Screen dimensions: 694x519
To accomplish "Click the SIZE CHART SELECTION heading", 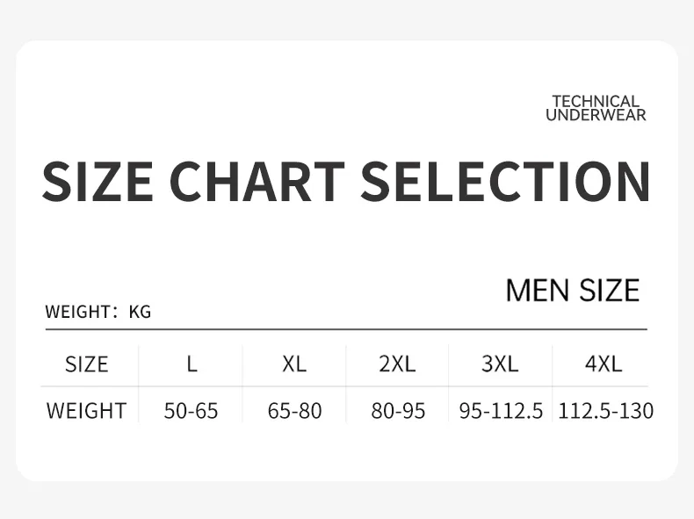I will [346, 182].
